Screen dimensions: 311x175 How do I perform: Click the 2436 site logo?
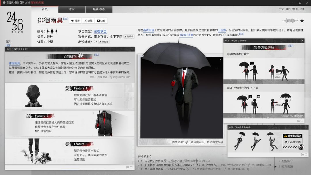click(15, 22)
